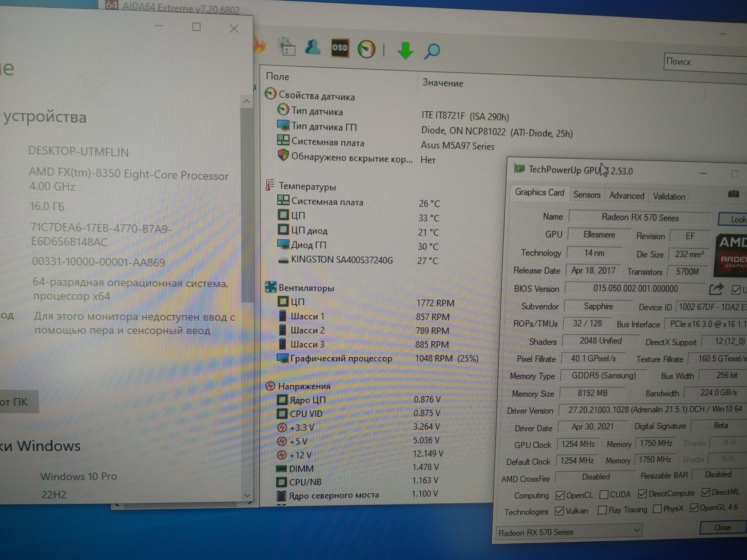Click the magnifier search icon in AIDA64 toolbar
747x560 pixels.
point(432,52)
